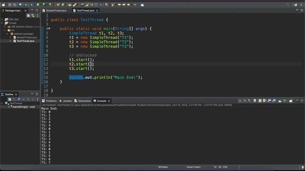Click Open Console icon in Console toolbar
This screenshot has height=171, width=305.
pyautogui.click(x=291, y=101)
